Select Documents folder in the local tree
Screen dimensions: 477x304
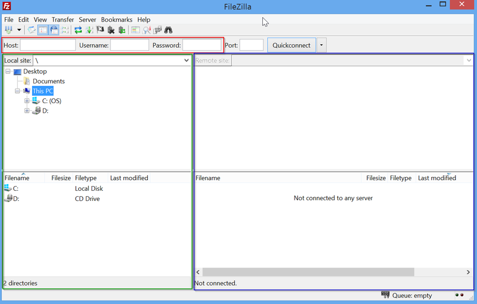[x=49, y=81]
